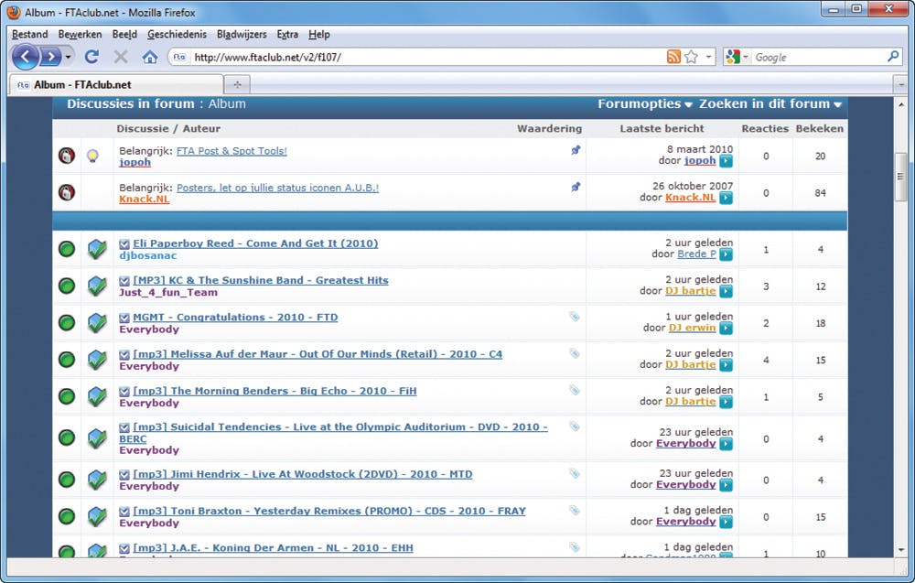Click the locked status icon of FTA Post row
Viewport: 915px width, 583px height.
click(x=67, y=156)
